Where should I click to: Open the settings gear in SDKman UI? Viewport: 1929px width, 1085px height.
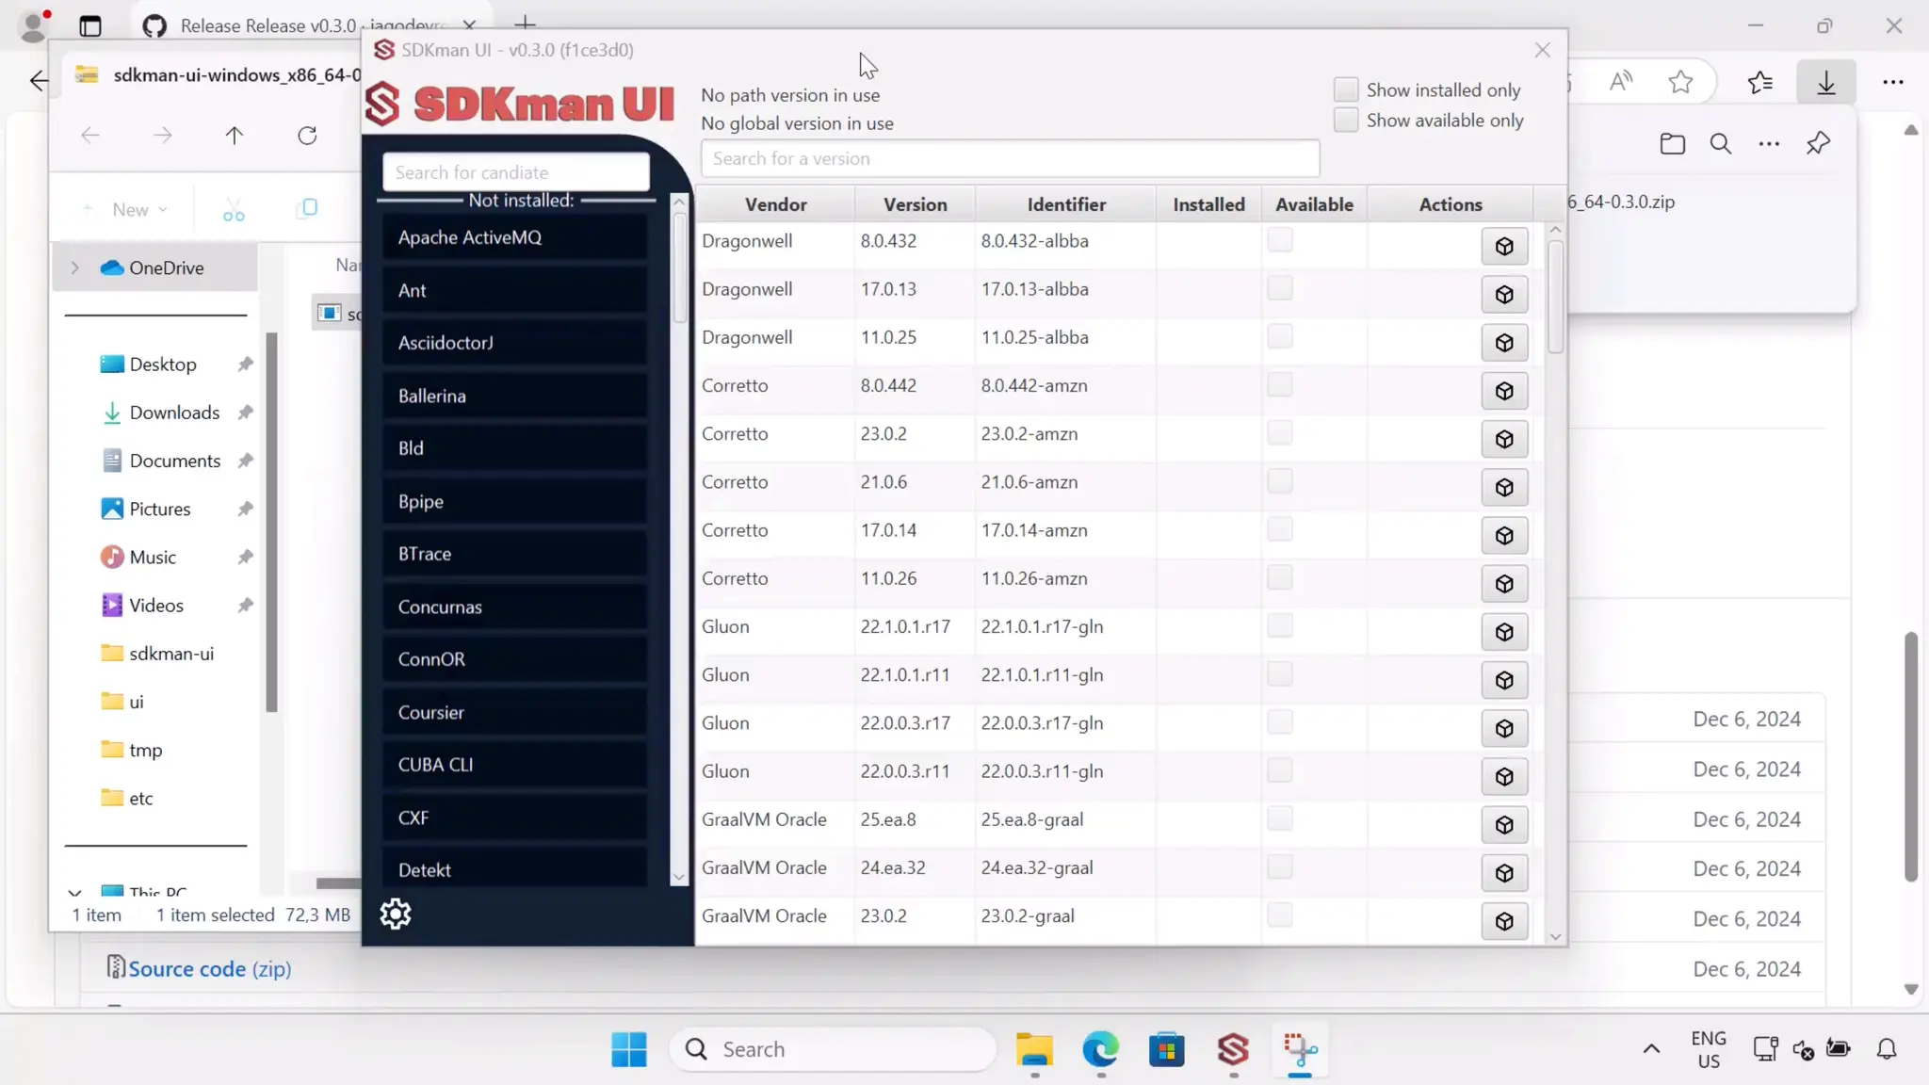[396, 914]
